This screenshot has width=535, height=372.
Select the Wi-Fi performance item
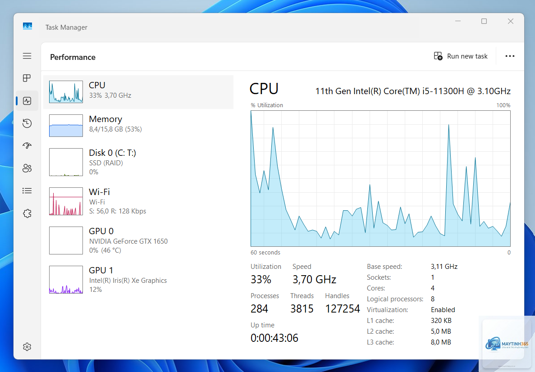(138, 201)
